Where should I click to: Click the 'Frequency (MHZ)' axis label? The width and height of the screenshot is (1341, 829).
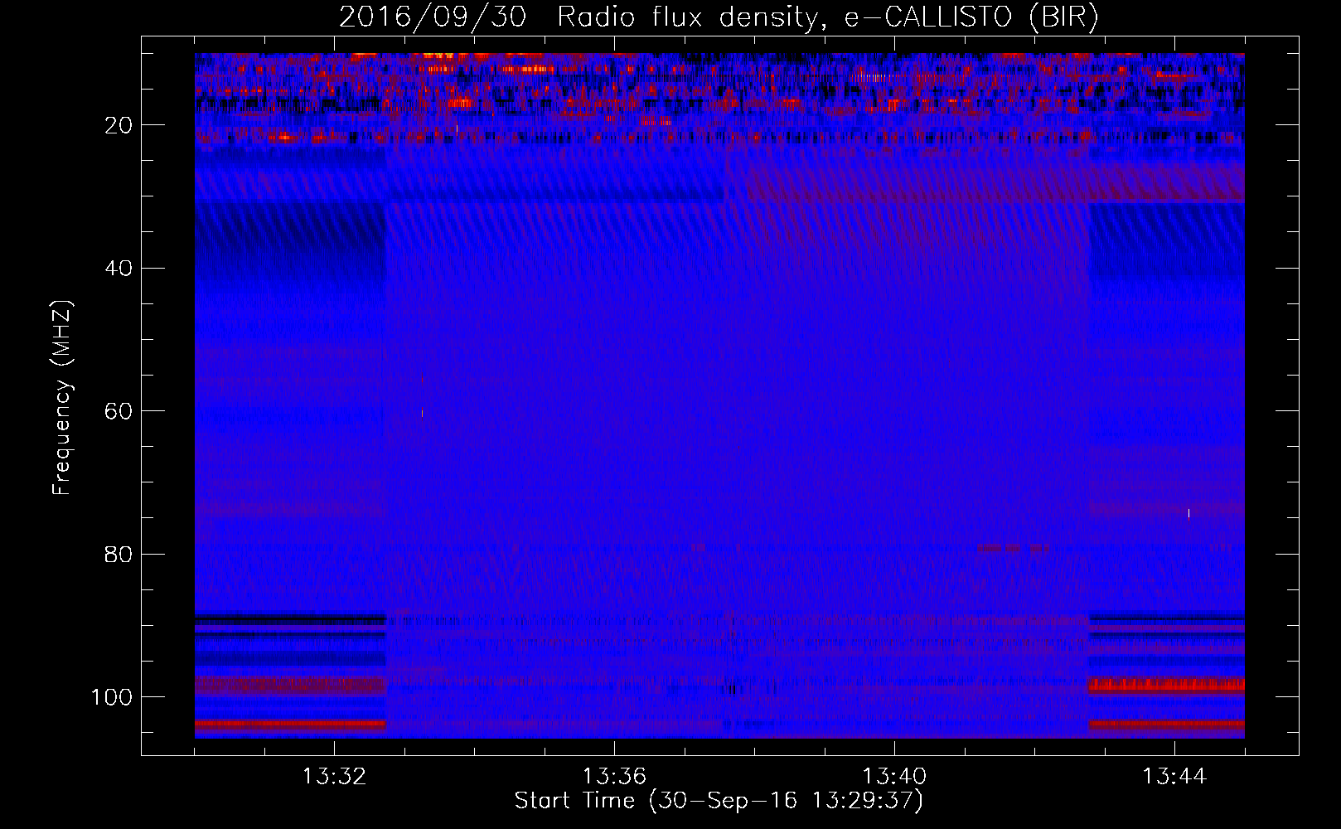tap(62, 397)
